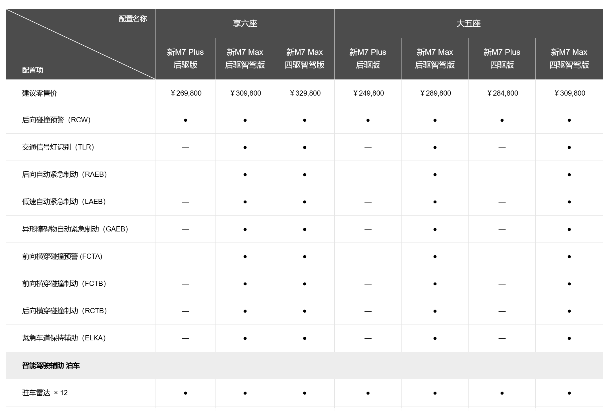Click the 大五座 column group header
This screenshot has width=611, height=411.
click(x=468, y=24)
